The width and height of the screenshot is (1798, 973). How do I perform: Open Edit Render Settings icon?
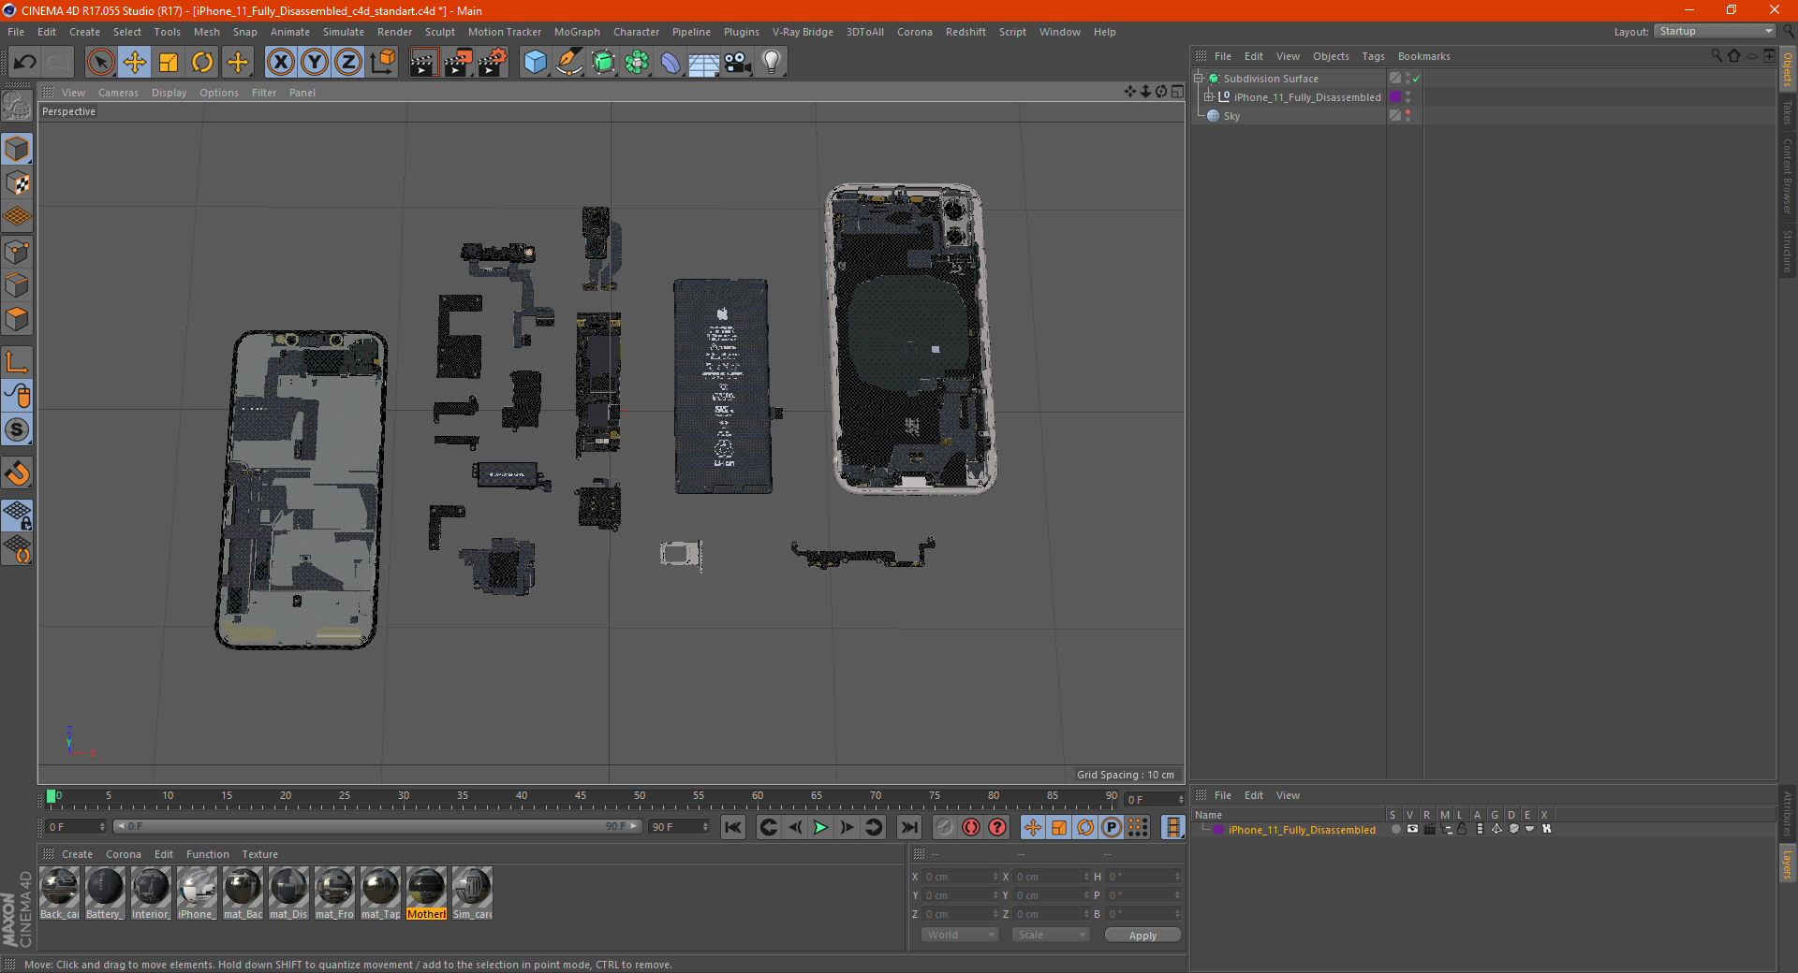[493, 63]
